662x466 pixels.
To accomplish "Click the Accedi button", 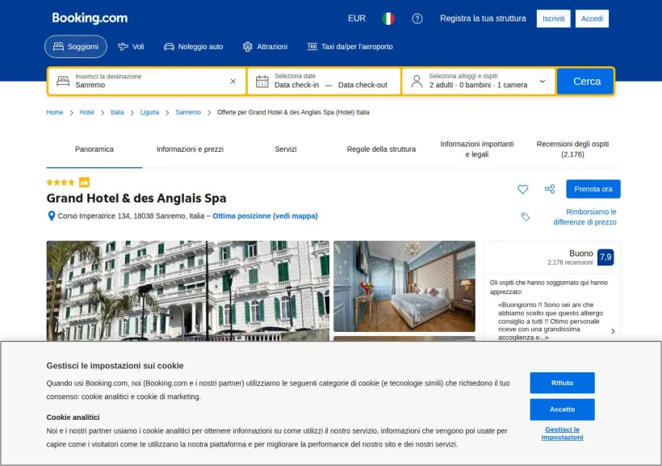I will coord(592,19).
